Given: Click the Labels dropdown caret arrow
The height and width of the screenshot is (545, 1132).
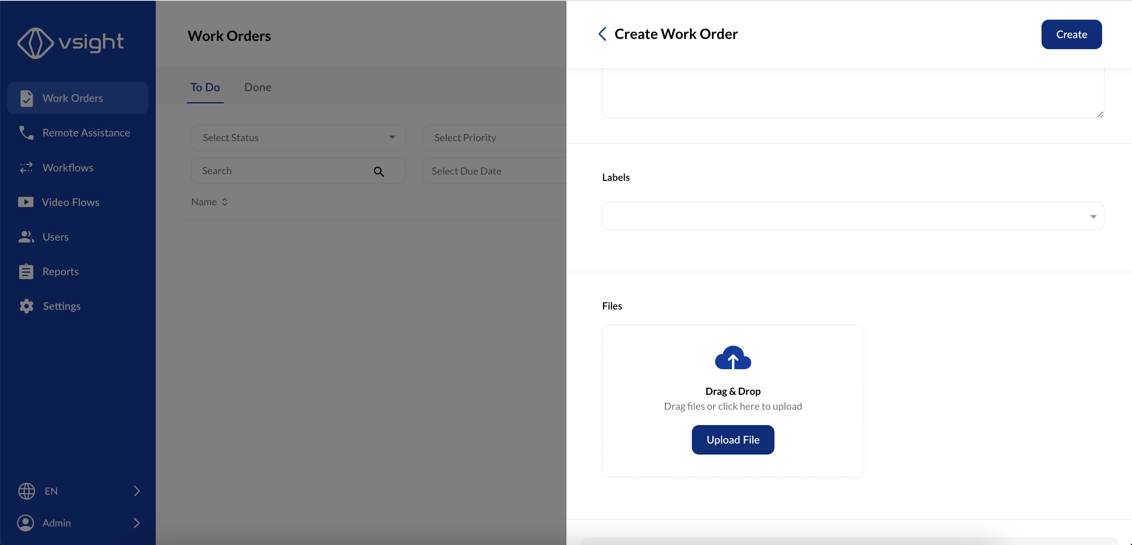Looking at the screenshot, I should pos(1093,217).
